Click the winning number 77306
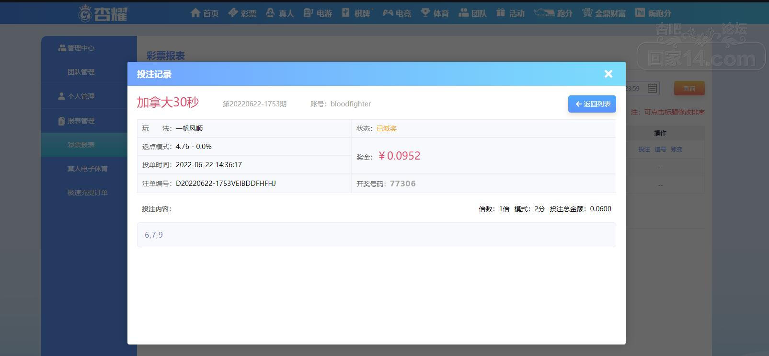The height and width of the screenshot is (356, 769). tap(403, 184)
